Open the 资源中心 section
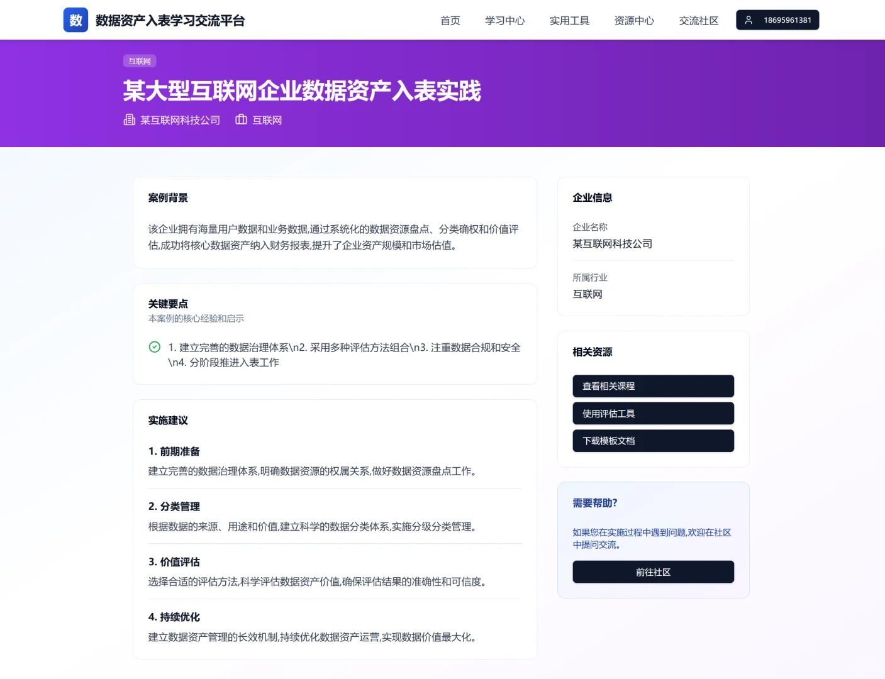 point(634,20)
